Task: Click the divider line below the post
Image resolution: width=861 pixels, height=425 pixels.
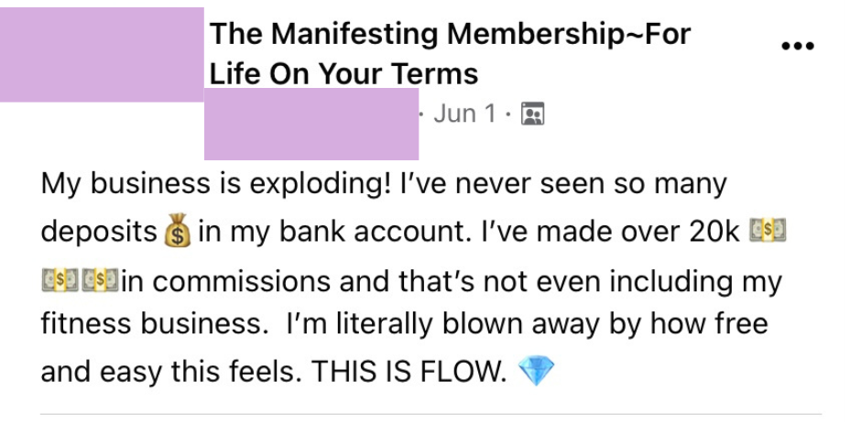Action: pos(430,414)
